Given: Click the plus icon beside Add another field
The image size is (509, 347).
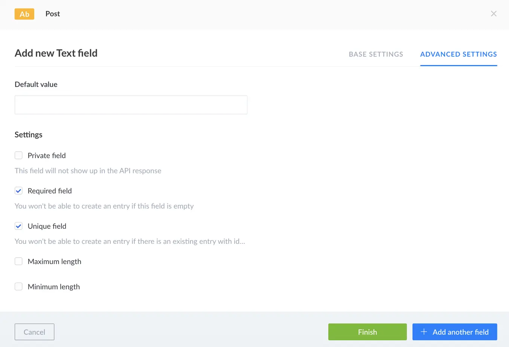Looking at the screenshot, I should [424, 332].
